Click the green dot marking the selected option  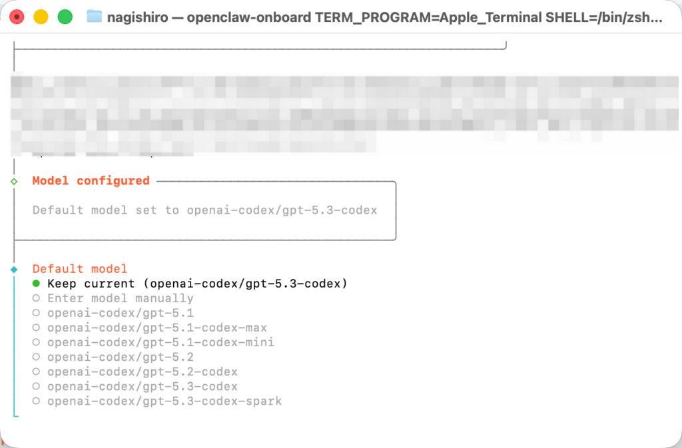tap(36, 283)
